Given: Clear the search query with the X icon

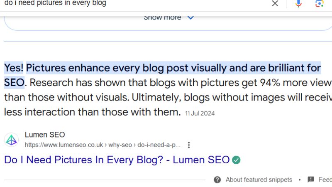Looking at the screenshot, I should (x=275, y=3).
